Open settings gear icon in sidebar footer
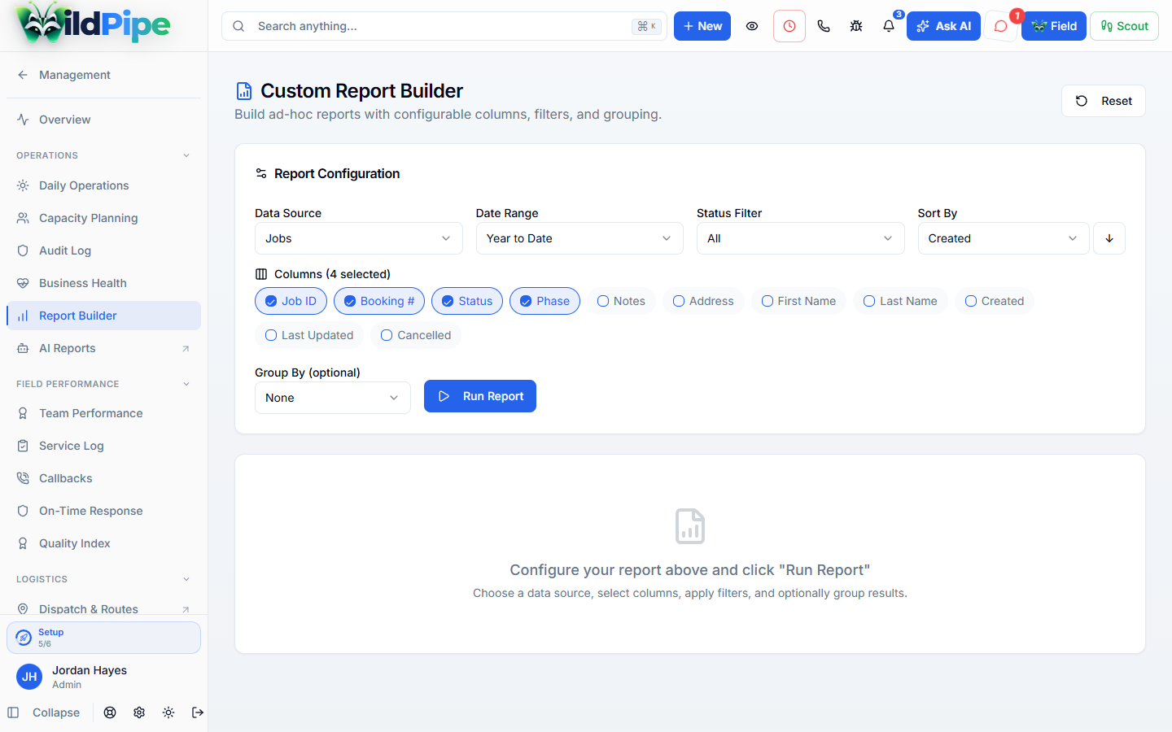The image size is (1172, 732). point(139,712)
